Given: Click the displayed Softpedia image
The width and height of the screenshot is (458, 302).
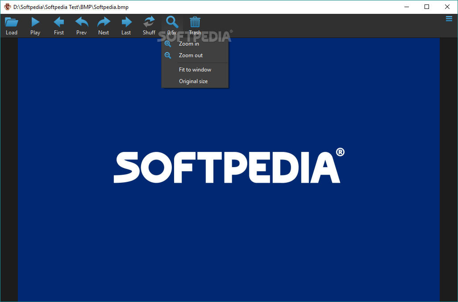Looking at the screenshot, I should [x=229, y=170].
